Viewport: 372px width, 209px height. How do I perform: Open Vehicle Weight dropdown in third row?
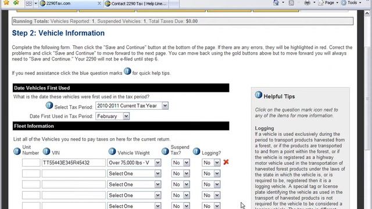pyautogui.click(x=134, y=185)
